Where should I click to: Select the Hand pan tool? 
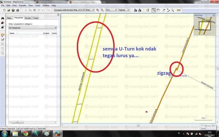(x=158, y=10)
